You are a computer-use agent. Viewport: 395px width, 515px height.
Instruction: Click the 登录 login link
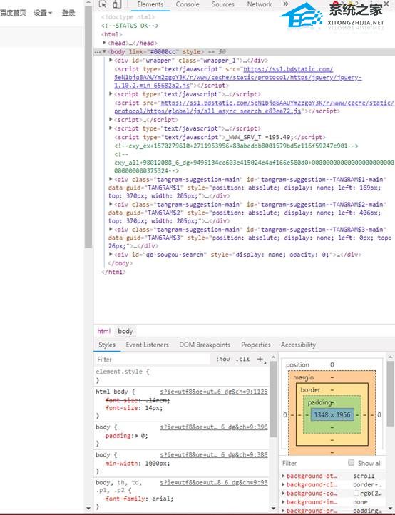click(x=68, y=13)
